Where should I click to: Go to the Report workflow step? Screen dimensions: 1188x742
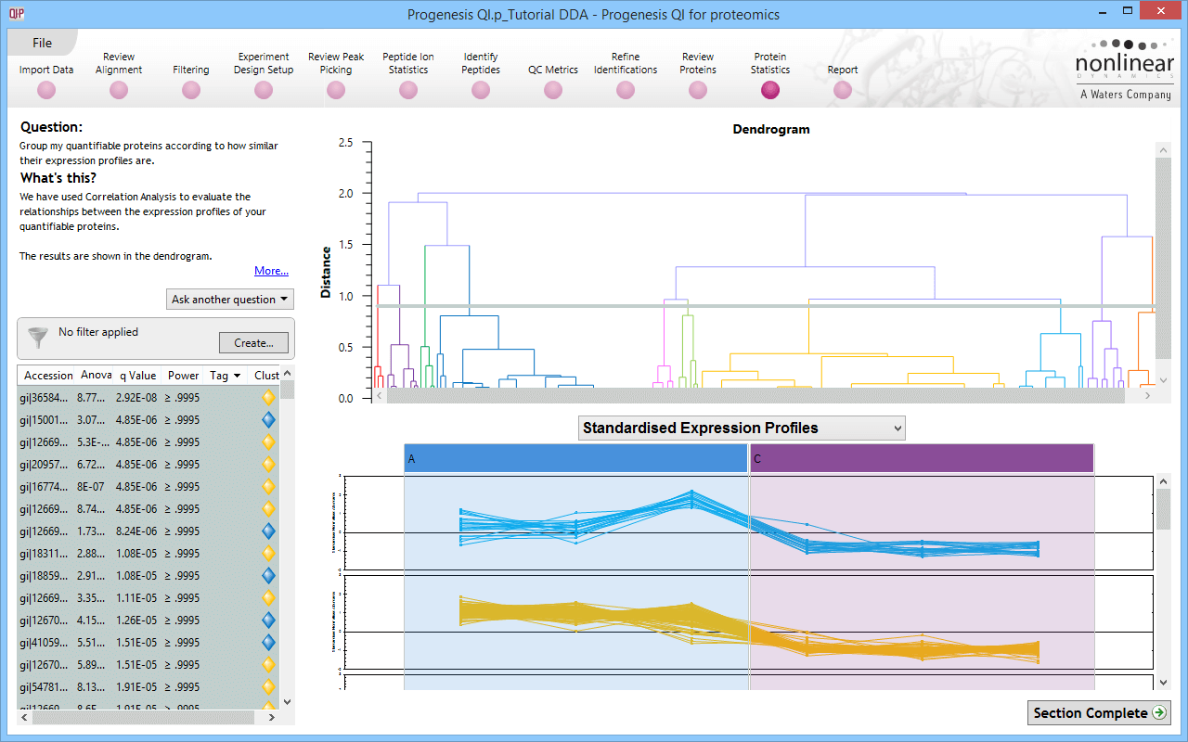843,90
